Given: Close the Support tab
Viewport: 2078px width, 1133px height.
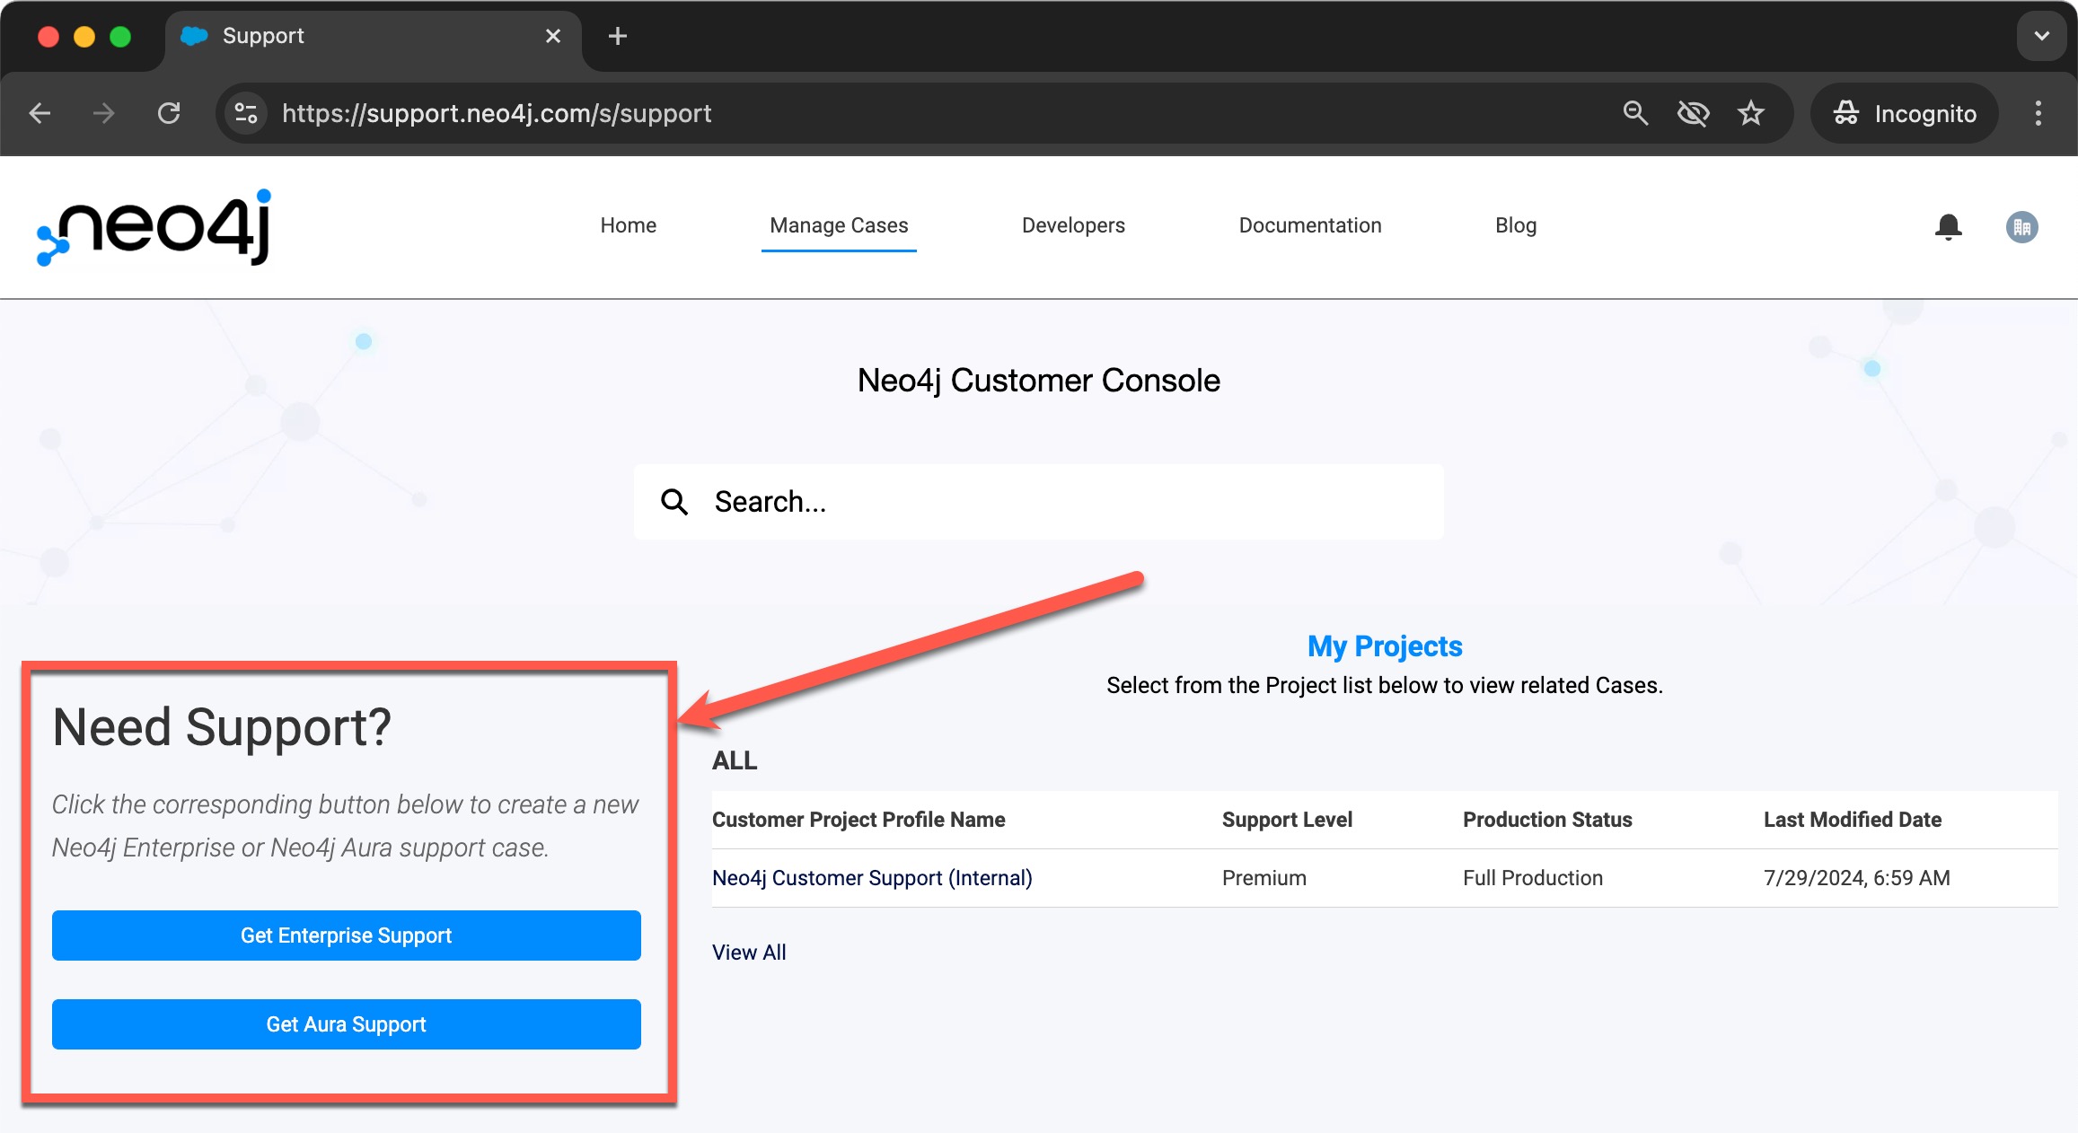Looking at the screenshot, I should 553,36.
